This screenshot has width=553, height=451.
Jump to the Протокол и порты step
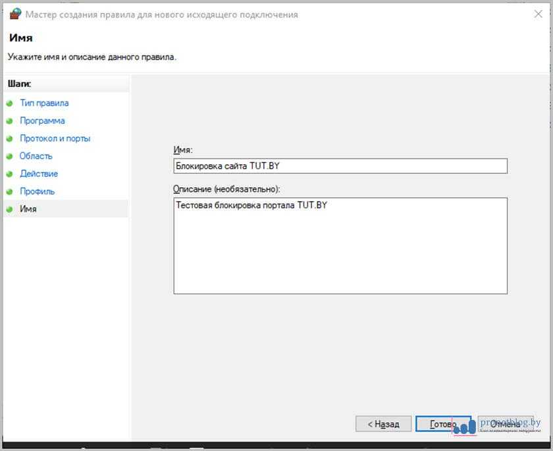(55, 139)
